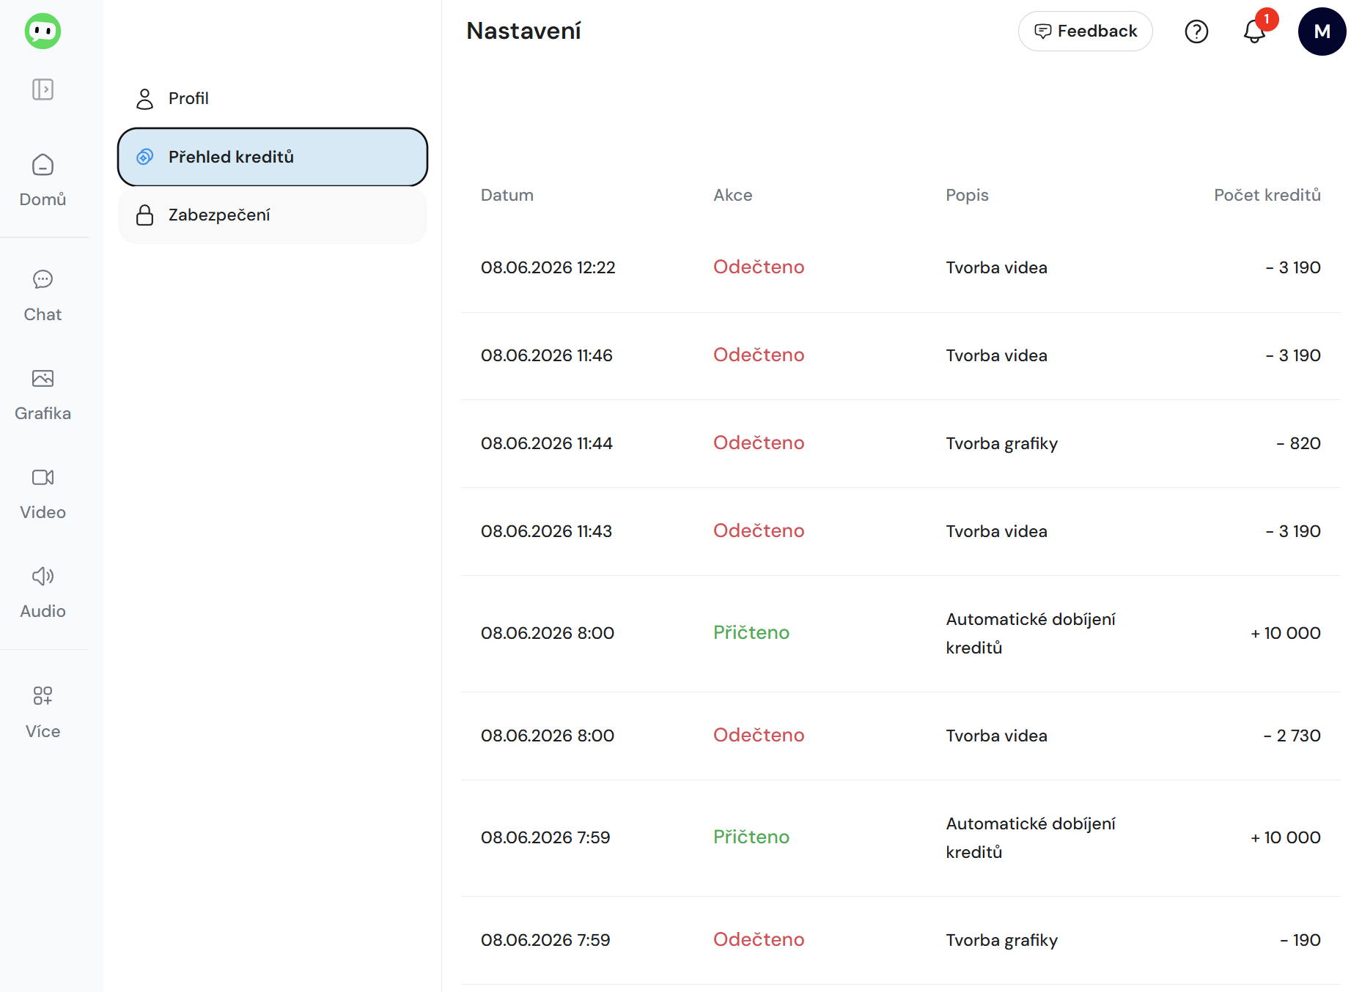Click the Datum column header
Screen dimensions: 1351x992
tap(507, 195)
